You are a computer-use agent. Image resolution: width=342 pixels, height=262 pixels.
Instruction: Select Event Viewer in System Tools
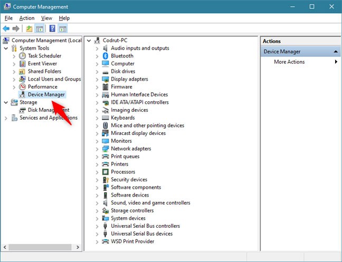pos(42,64)
